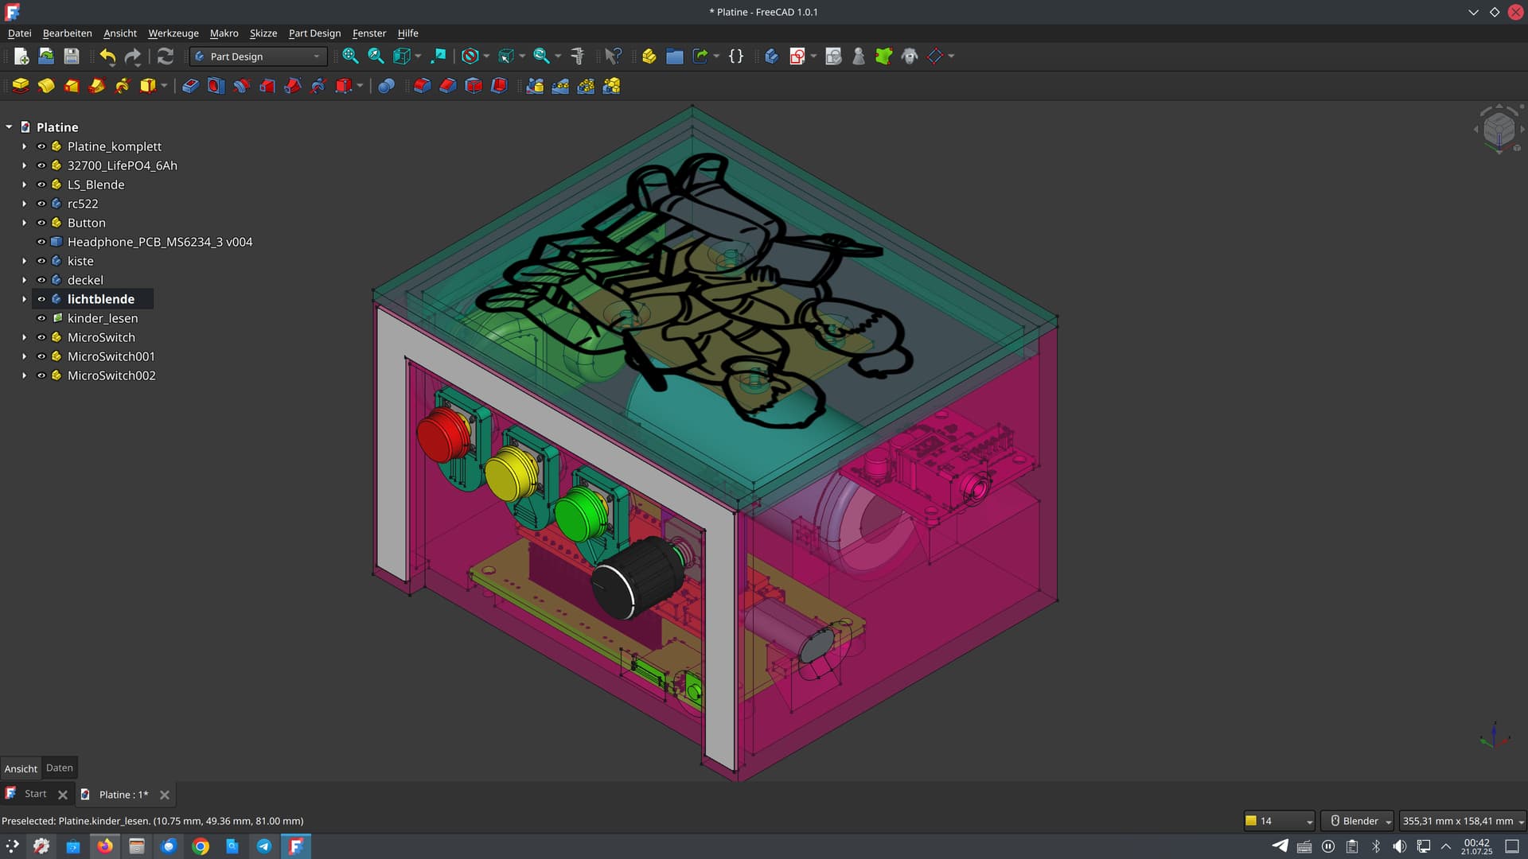Click the Linear Pattern icon
1528x859 pixels.
click(560, 86)
